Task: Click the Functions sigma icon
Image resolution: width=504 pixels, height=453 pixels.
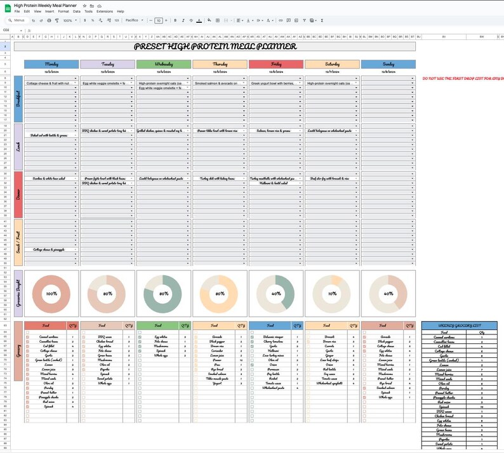Action: click(322, 20)
